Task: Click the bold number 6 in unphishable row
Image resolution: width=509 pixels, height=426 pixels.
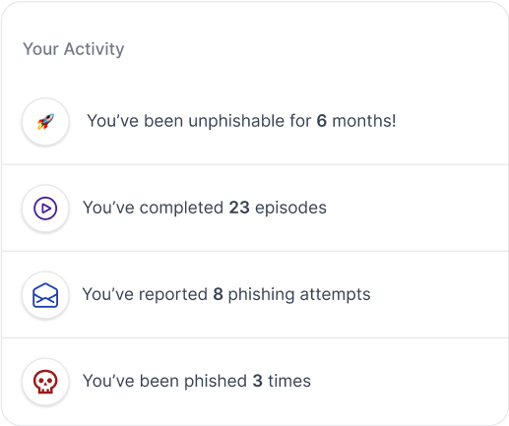Action: click(322, 121)
